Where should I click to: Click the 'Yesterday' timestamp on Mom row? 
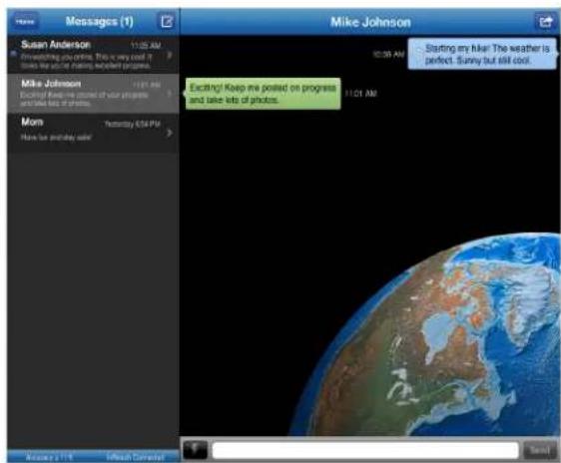click(132, 124)
